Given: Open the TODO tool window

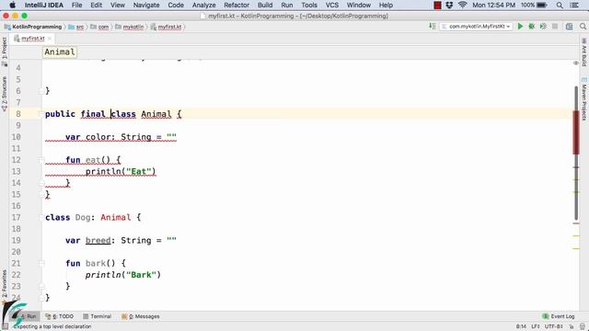Looking at the screenshot, I should pos(59,316).
